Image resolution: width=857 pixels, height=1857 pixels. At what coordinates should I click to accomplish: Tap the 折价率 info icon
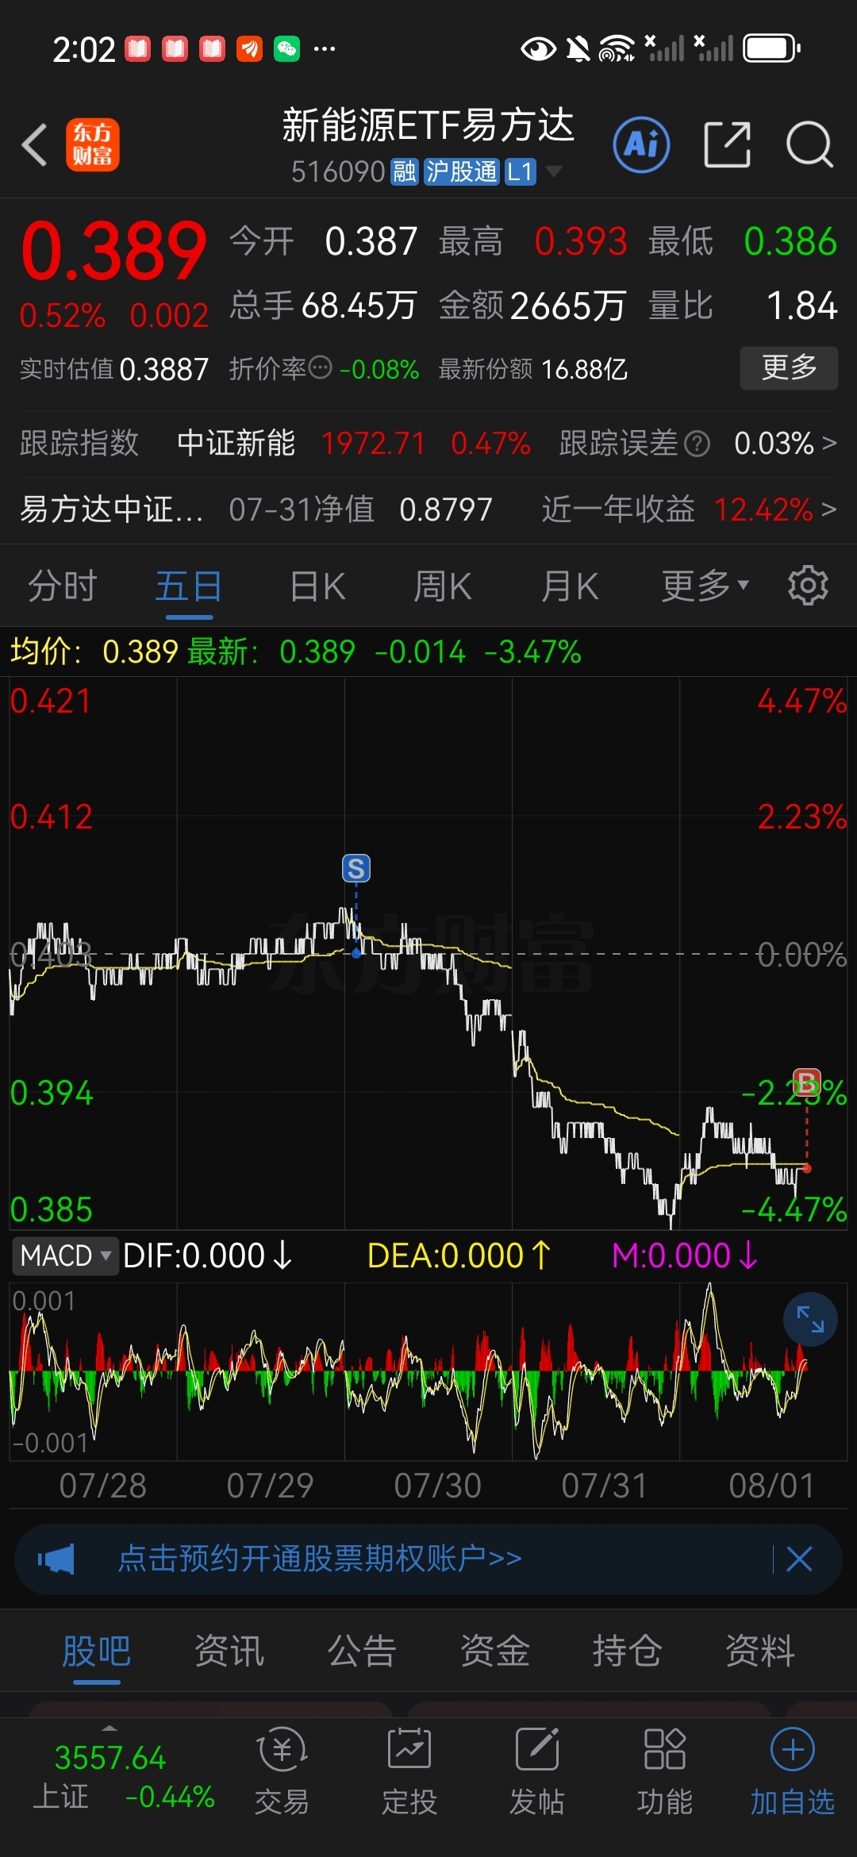pos(320,368)
